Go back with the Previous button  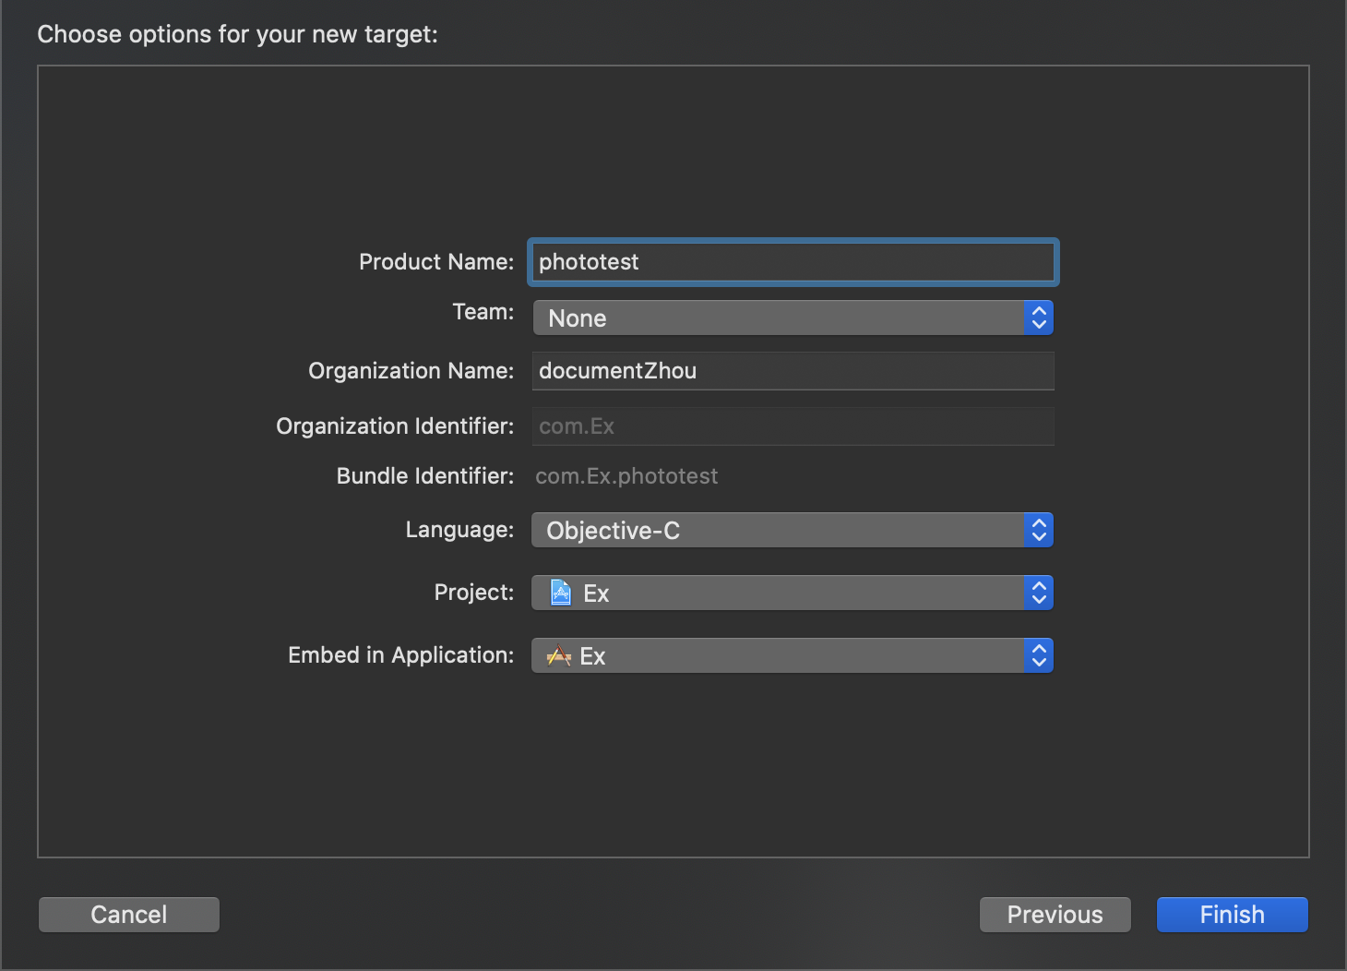tap(1055, 915)
